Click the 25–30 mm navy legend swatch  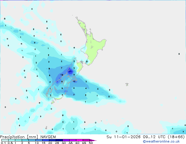pos(59,140)
